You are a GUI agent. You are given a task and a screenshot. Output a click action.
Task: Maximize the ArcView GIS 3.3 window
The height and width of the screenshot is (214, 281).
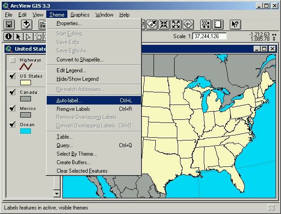point(267,6)
